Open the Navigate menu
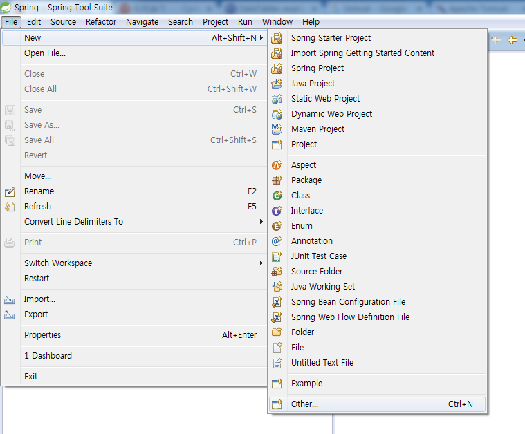The width and height of the screenshot is (525, 434). (142, 22)
